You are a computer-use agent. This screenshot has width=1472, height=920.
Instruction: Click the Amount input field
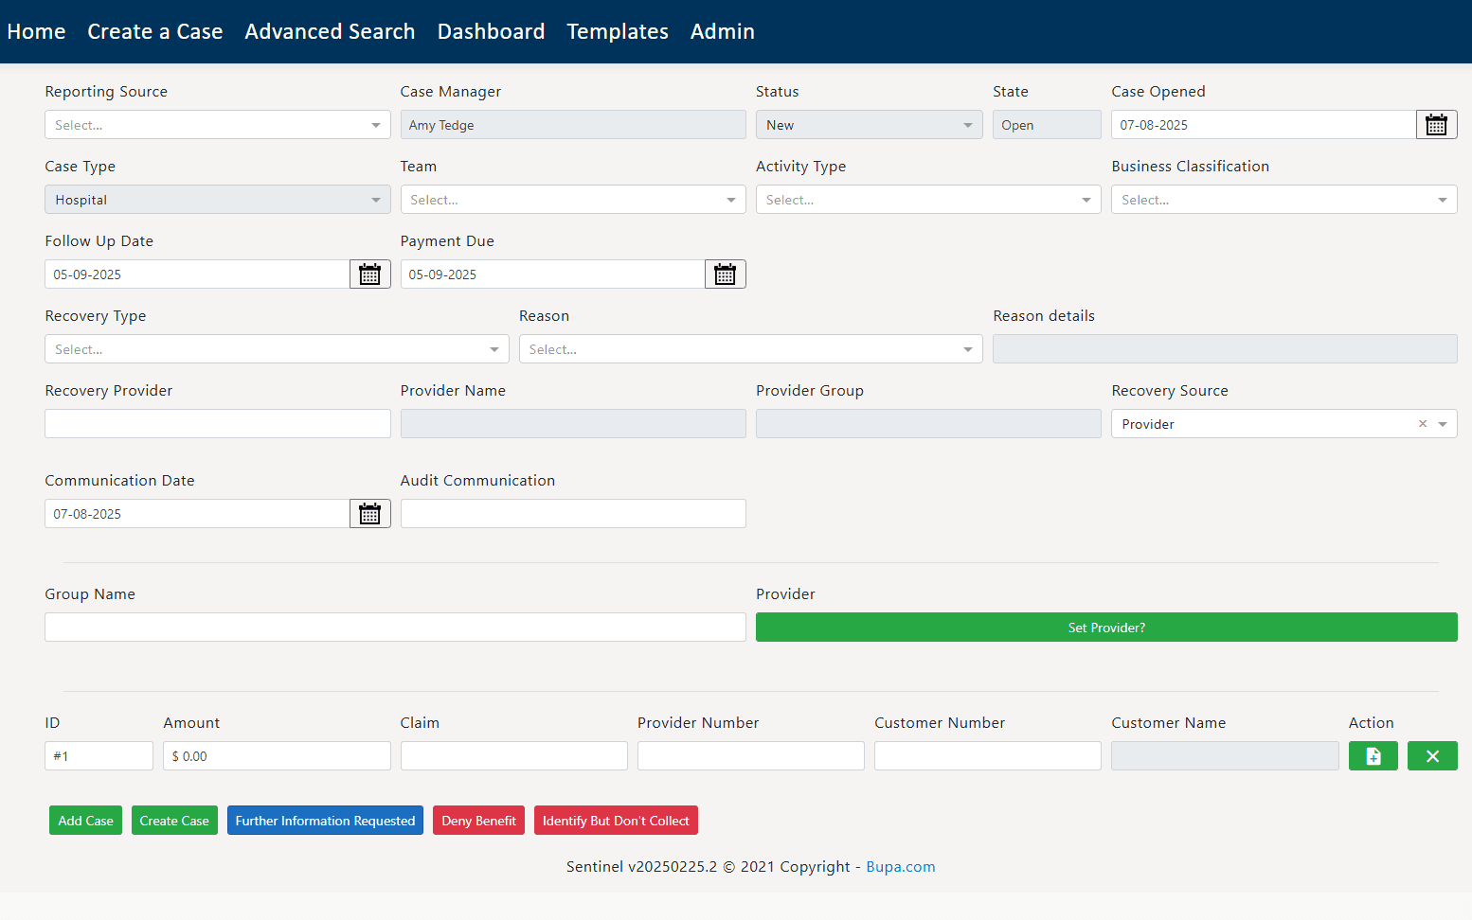[277, 756]
